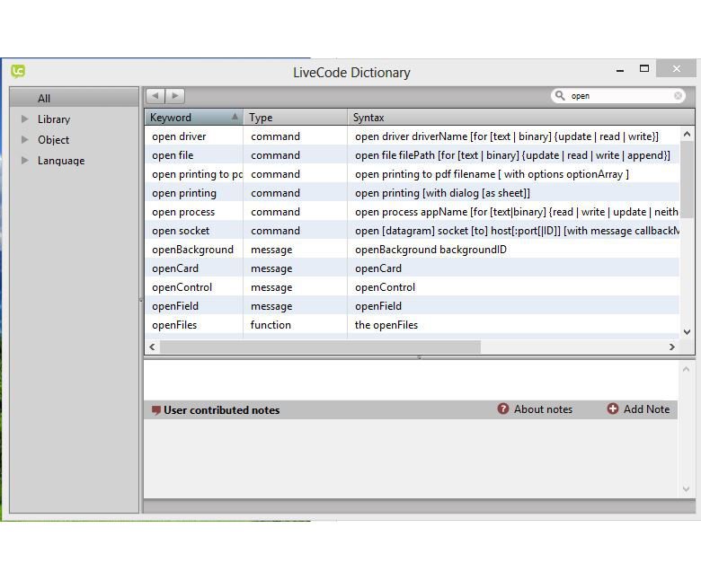Expand the Language tree category

coord(25,161)
